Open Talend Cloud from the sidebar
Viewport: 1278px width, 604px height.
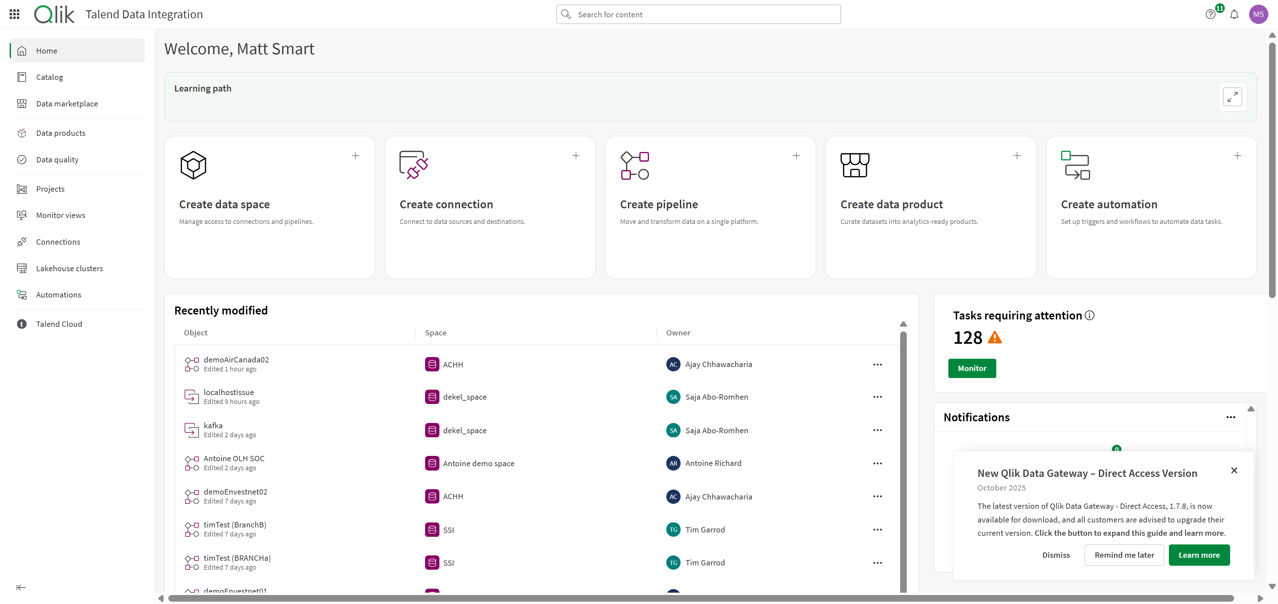click(x=59, y=324)
